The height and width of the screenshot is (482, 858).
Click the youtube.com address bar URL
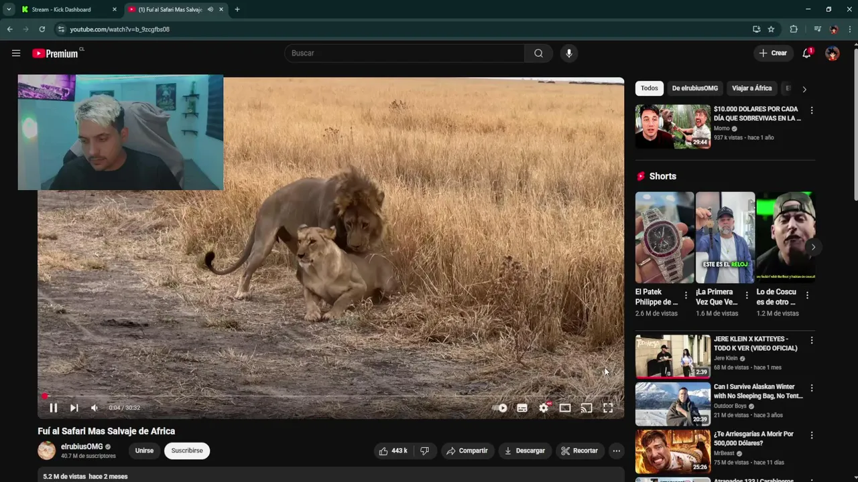click(x=119, y=29)
